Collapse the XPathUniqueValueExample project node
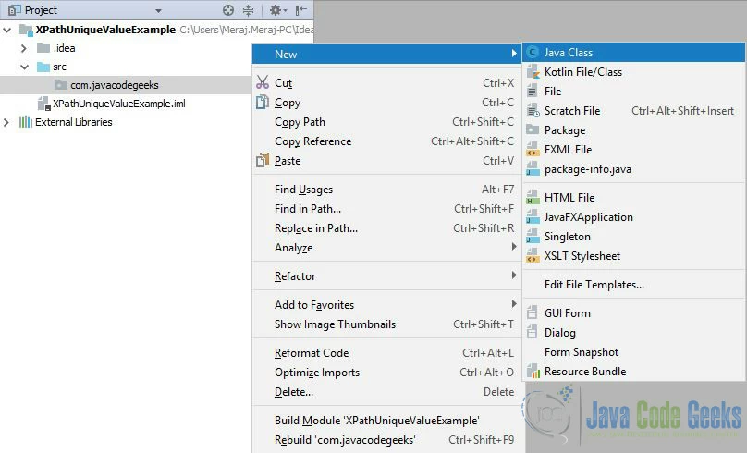 click(x=7, y=30)
